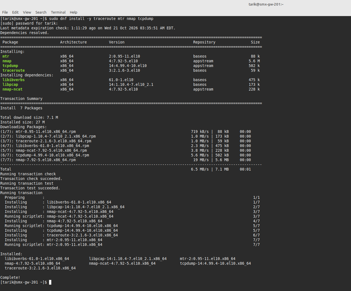Click the green nmap-ncat dependency name
351x291 pixels.
coord(12,89)
